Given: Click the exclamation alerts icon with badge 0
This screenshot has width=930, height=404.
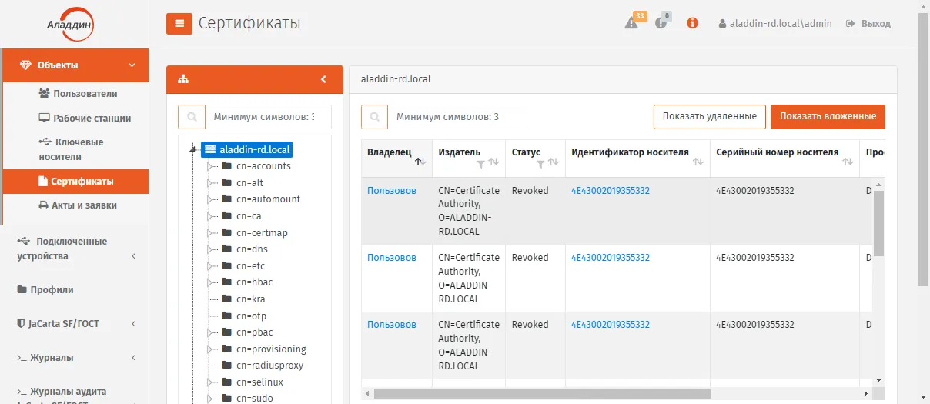Looking at the screenshot, I should [661, 23].
